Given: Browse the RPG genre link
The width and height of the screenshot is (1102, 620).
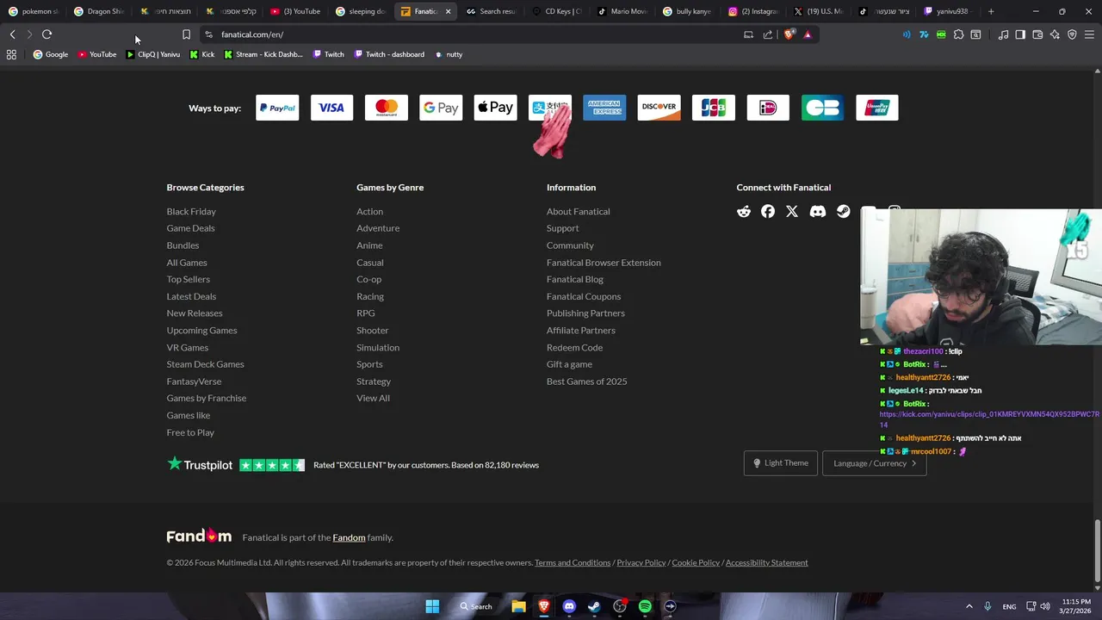Looking at the screenshot, I should pyautogui.click(x=366, y=313).
